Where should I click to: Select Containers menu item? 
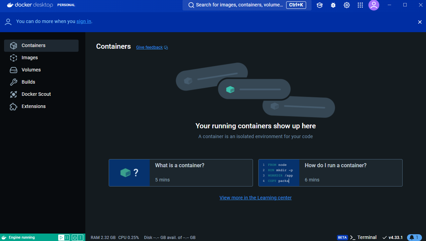[x=41, y=46]
